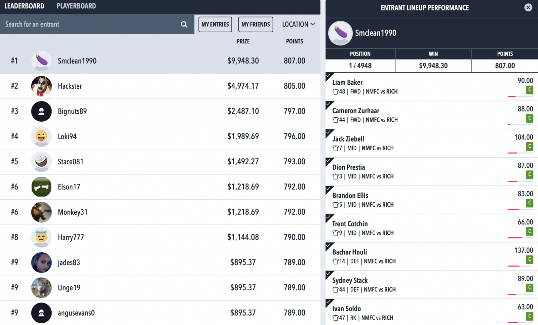Open Hackster's leaderboard entry
538x325 pixels.
[160, 86]
